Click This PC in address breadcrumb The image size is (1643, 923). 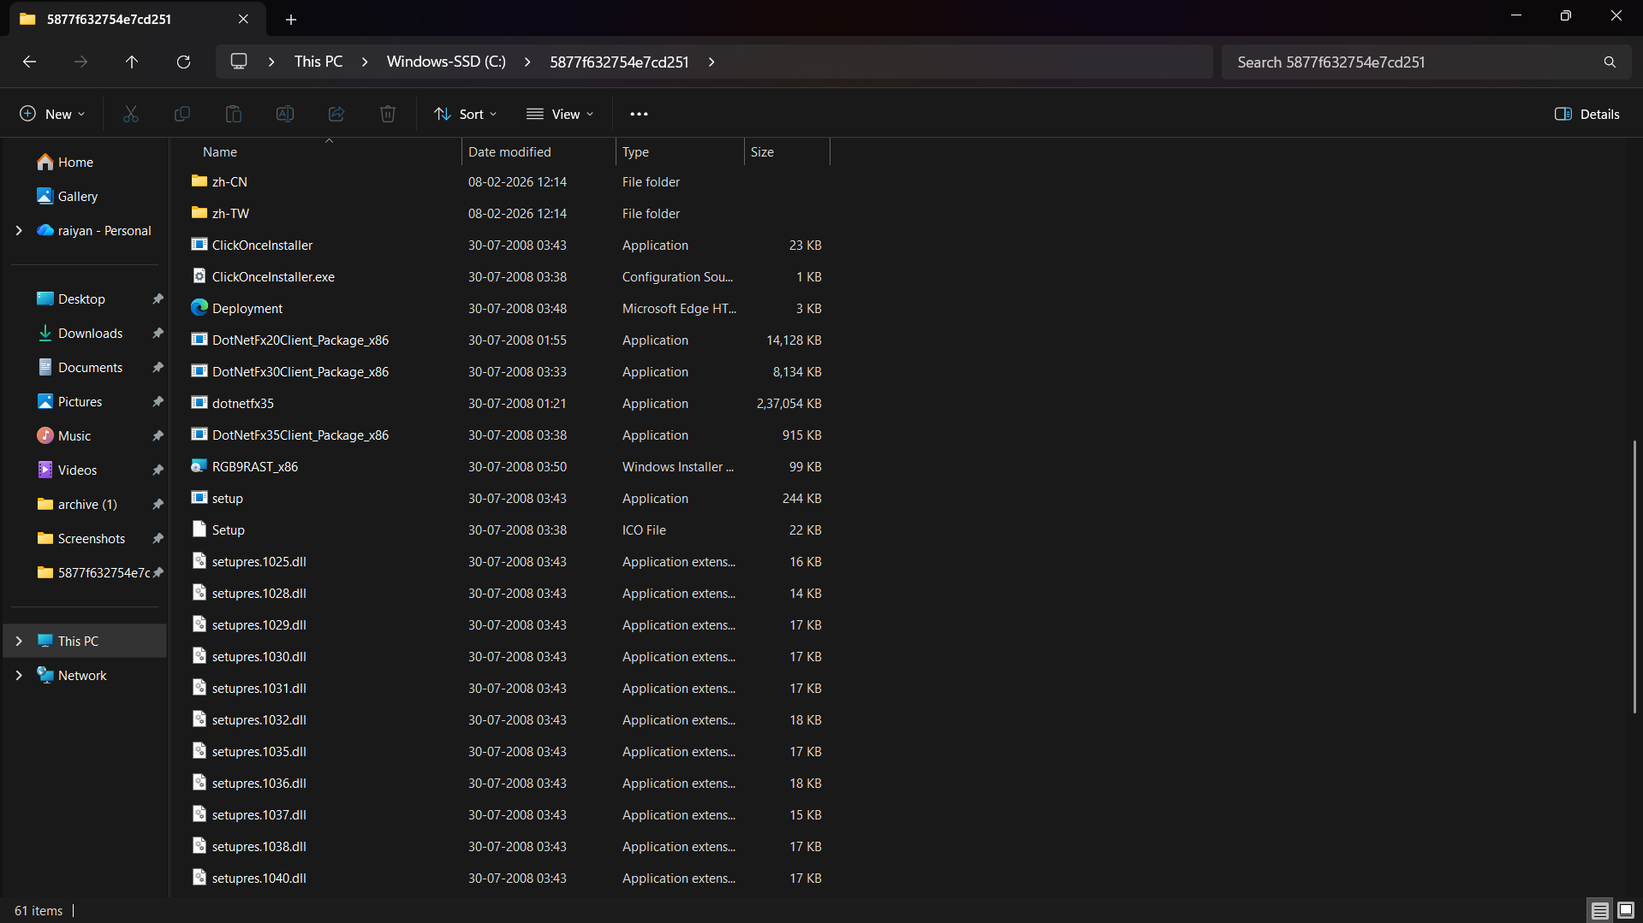coord(318,62)
